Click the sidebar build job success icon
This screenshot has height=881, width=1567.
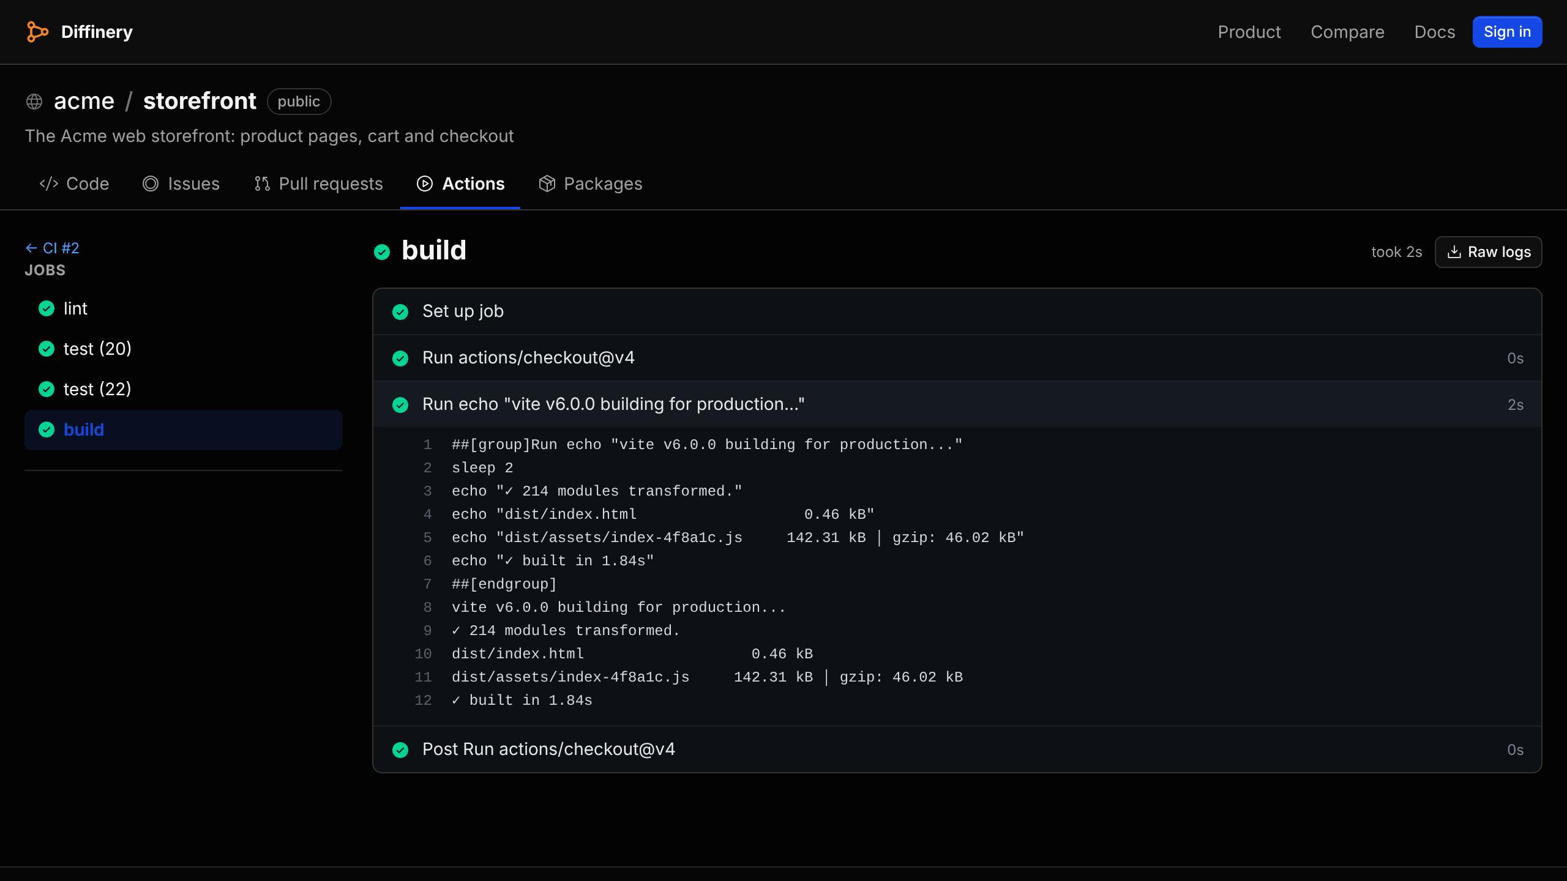tap(47, 429)
